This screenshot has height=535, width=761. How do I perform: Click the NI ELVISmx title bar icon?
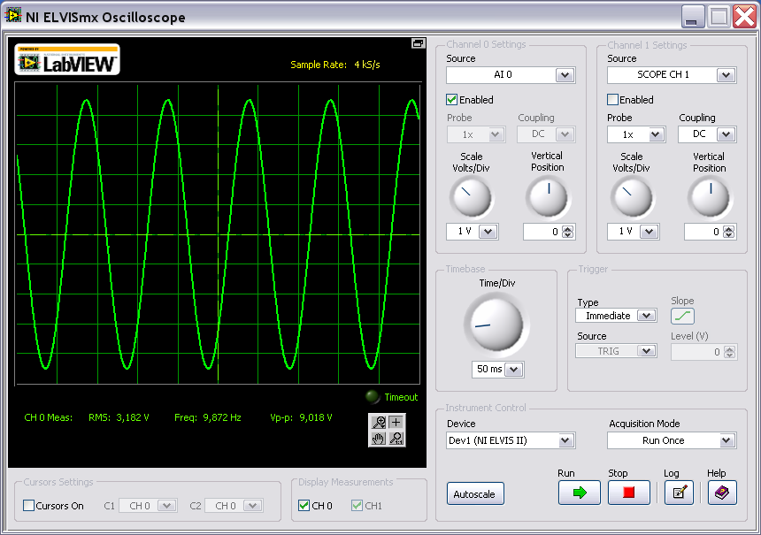tap(13, 16)
